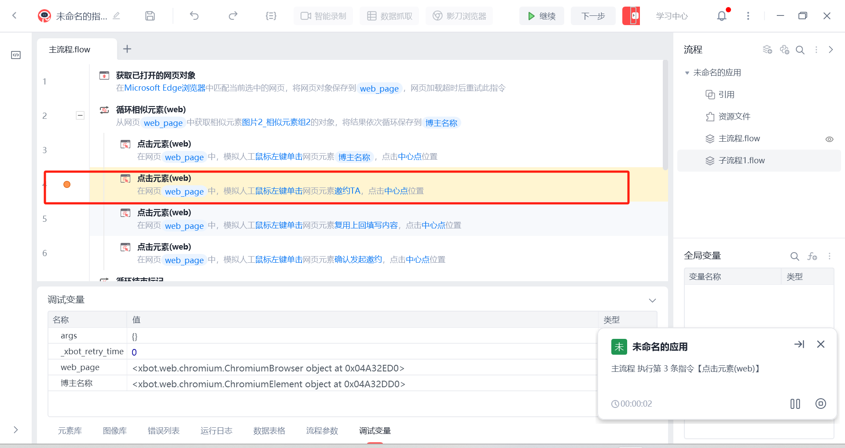The width and height of the screenshot is (845, 448).
Task: Pause the running flow in the popup
Action: coord(795,404)
